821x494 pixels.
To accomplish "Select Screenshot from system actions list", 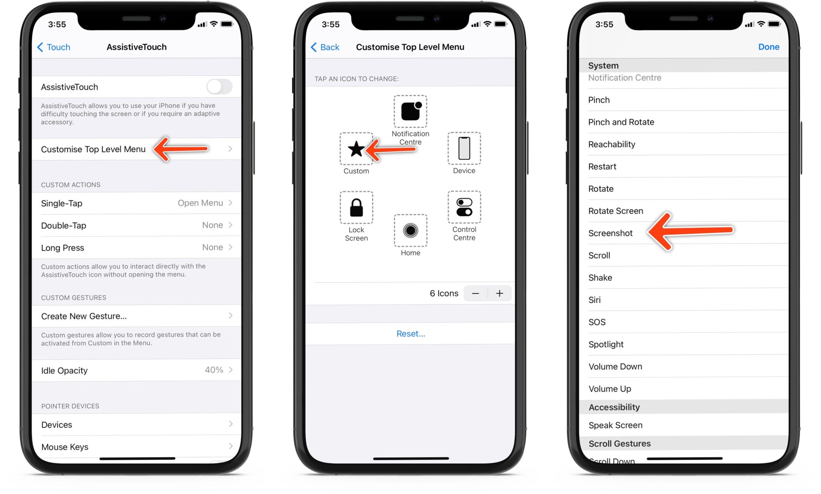I will point(610,233).
